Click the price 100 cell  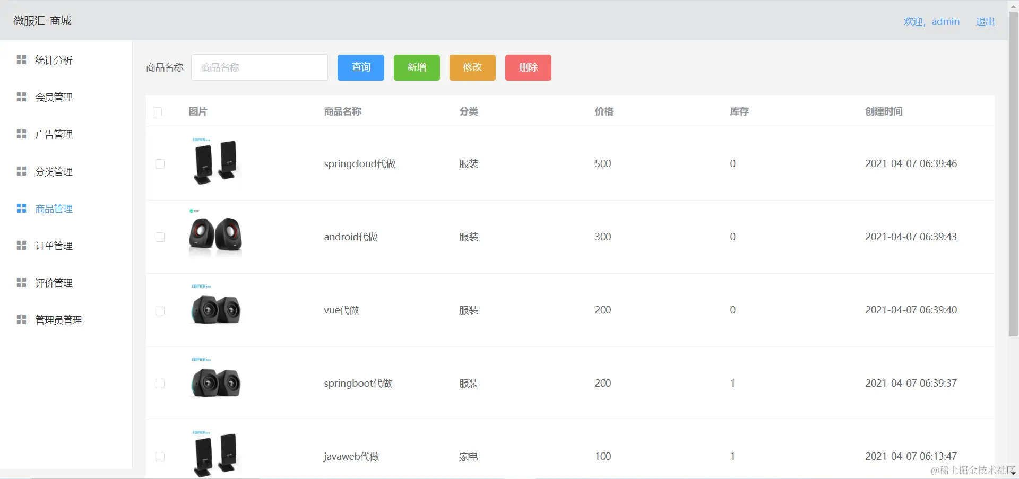[x=603, y=457]
